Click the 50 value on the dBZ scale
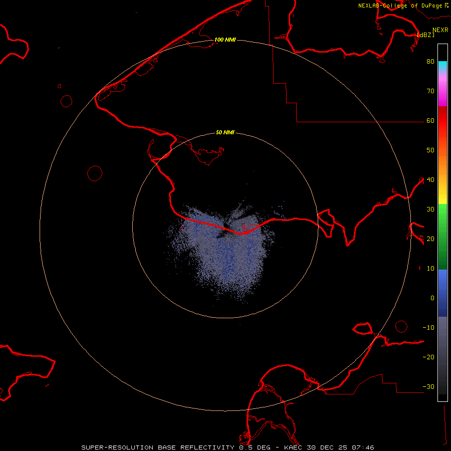Screen dimensions: 451x451 430,150
